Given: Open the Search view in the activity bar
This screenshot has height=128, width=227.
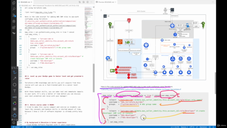Looking at the screenshot, I should pos(14,9).
